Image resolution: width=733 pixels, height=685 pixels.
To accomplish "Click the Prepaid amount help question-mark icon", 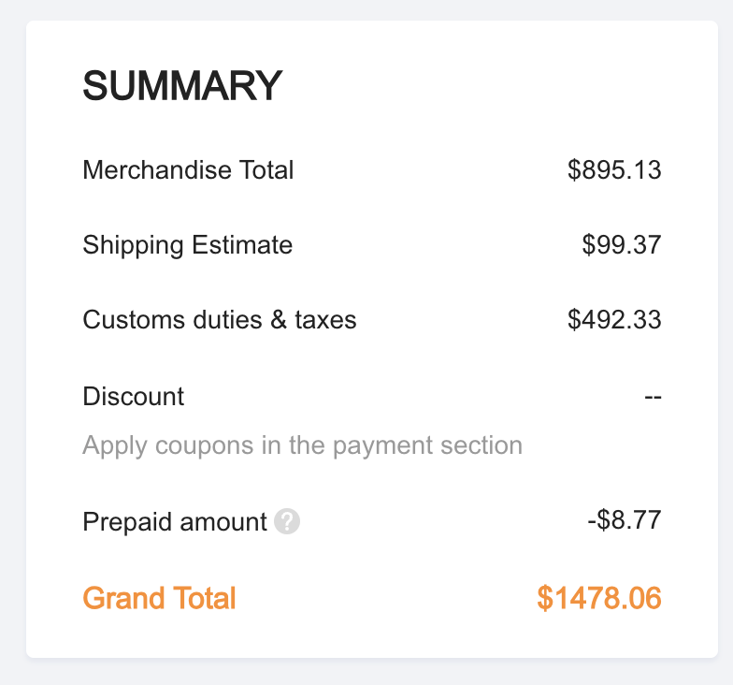I will [x=288, y=521].
